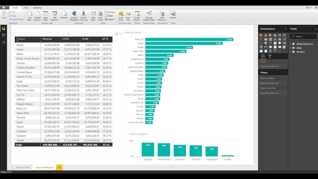Switch to the Modeling ribbon tab
The image size is (318, 179).
37,7
